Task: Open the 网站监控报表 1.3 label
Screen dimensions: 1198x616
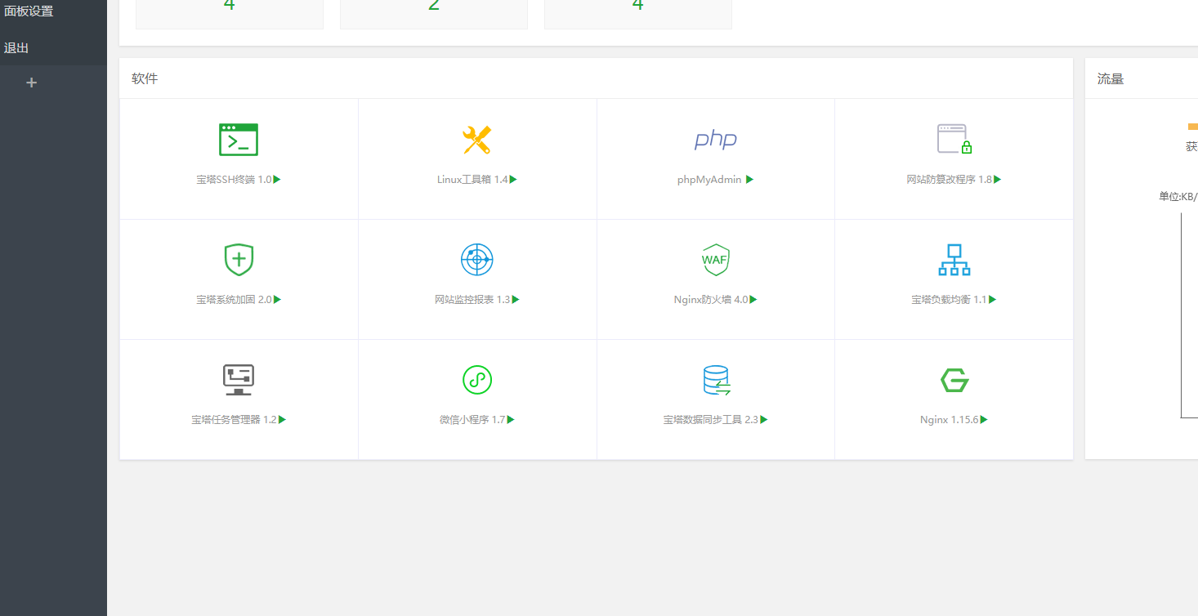Action: tap(472, 300)
